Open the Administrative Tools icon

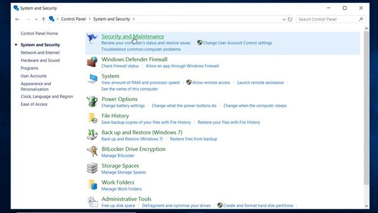pos(93,202)
